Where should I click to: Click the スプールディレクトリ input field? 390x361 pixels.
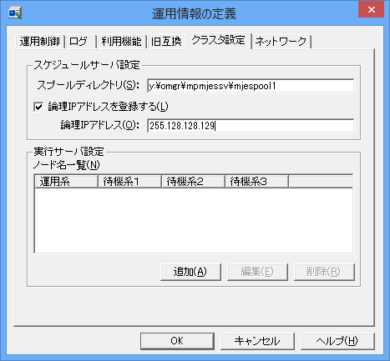pyautogui.click(x=251, y=86)
